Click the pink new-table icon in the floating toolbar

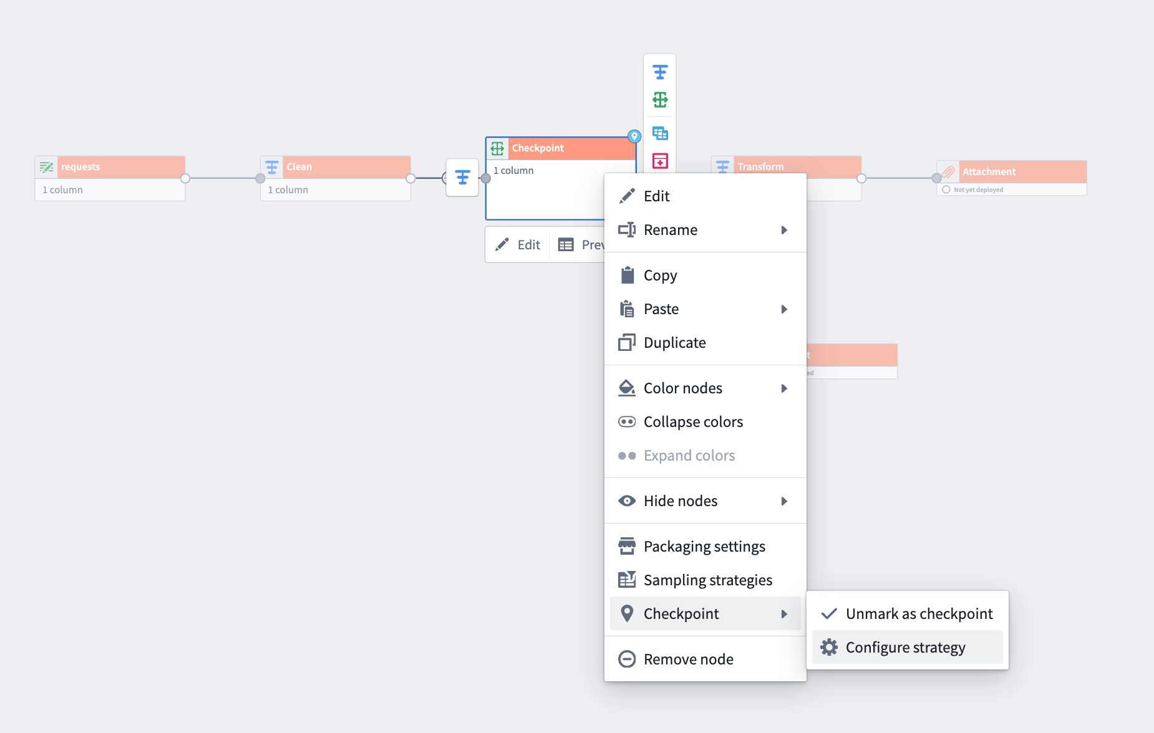[660, 161]
